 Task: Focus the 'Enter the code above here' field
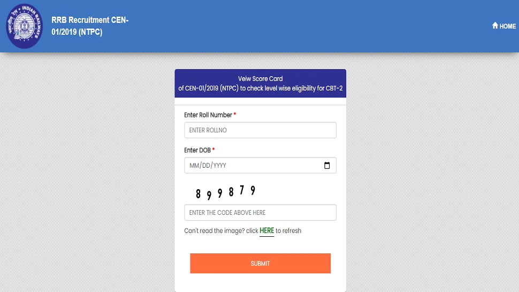click(260, 213)
